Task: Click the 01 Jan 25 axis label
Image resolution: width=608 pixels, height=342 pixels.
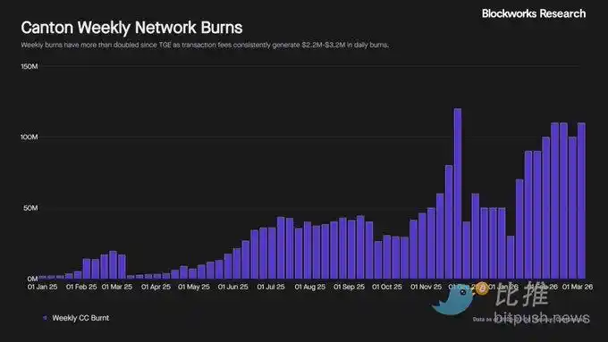Action: (x=43, y=287)
